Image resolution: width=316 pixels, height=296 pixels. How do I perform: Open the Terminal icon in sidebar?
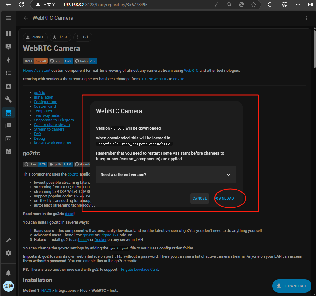pos(9,139)
